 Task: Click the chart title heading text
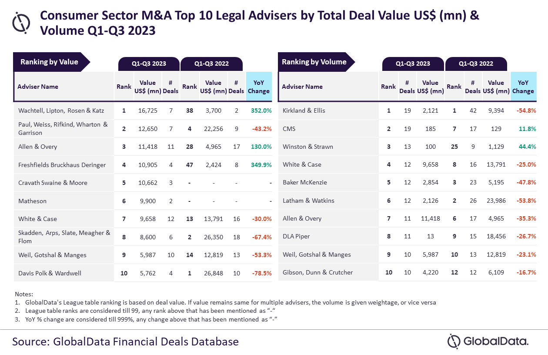(x=260, y=23)
